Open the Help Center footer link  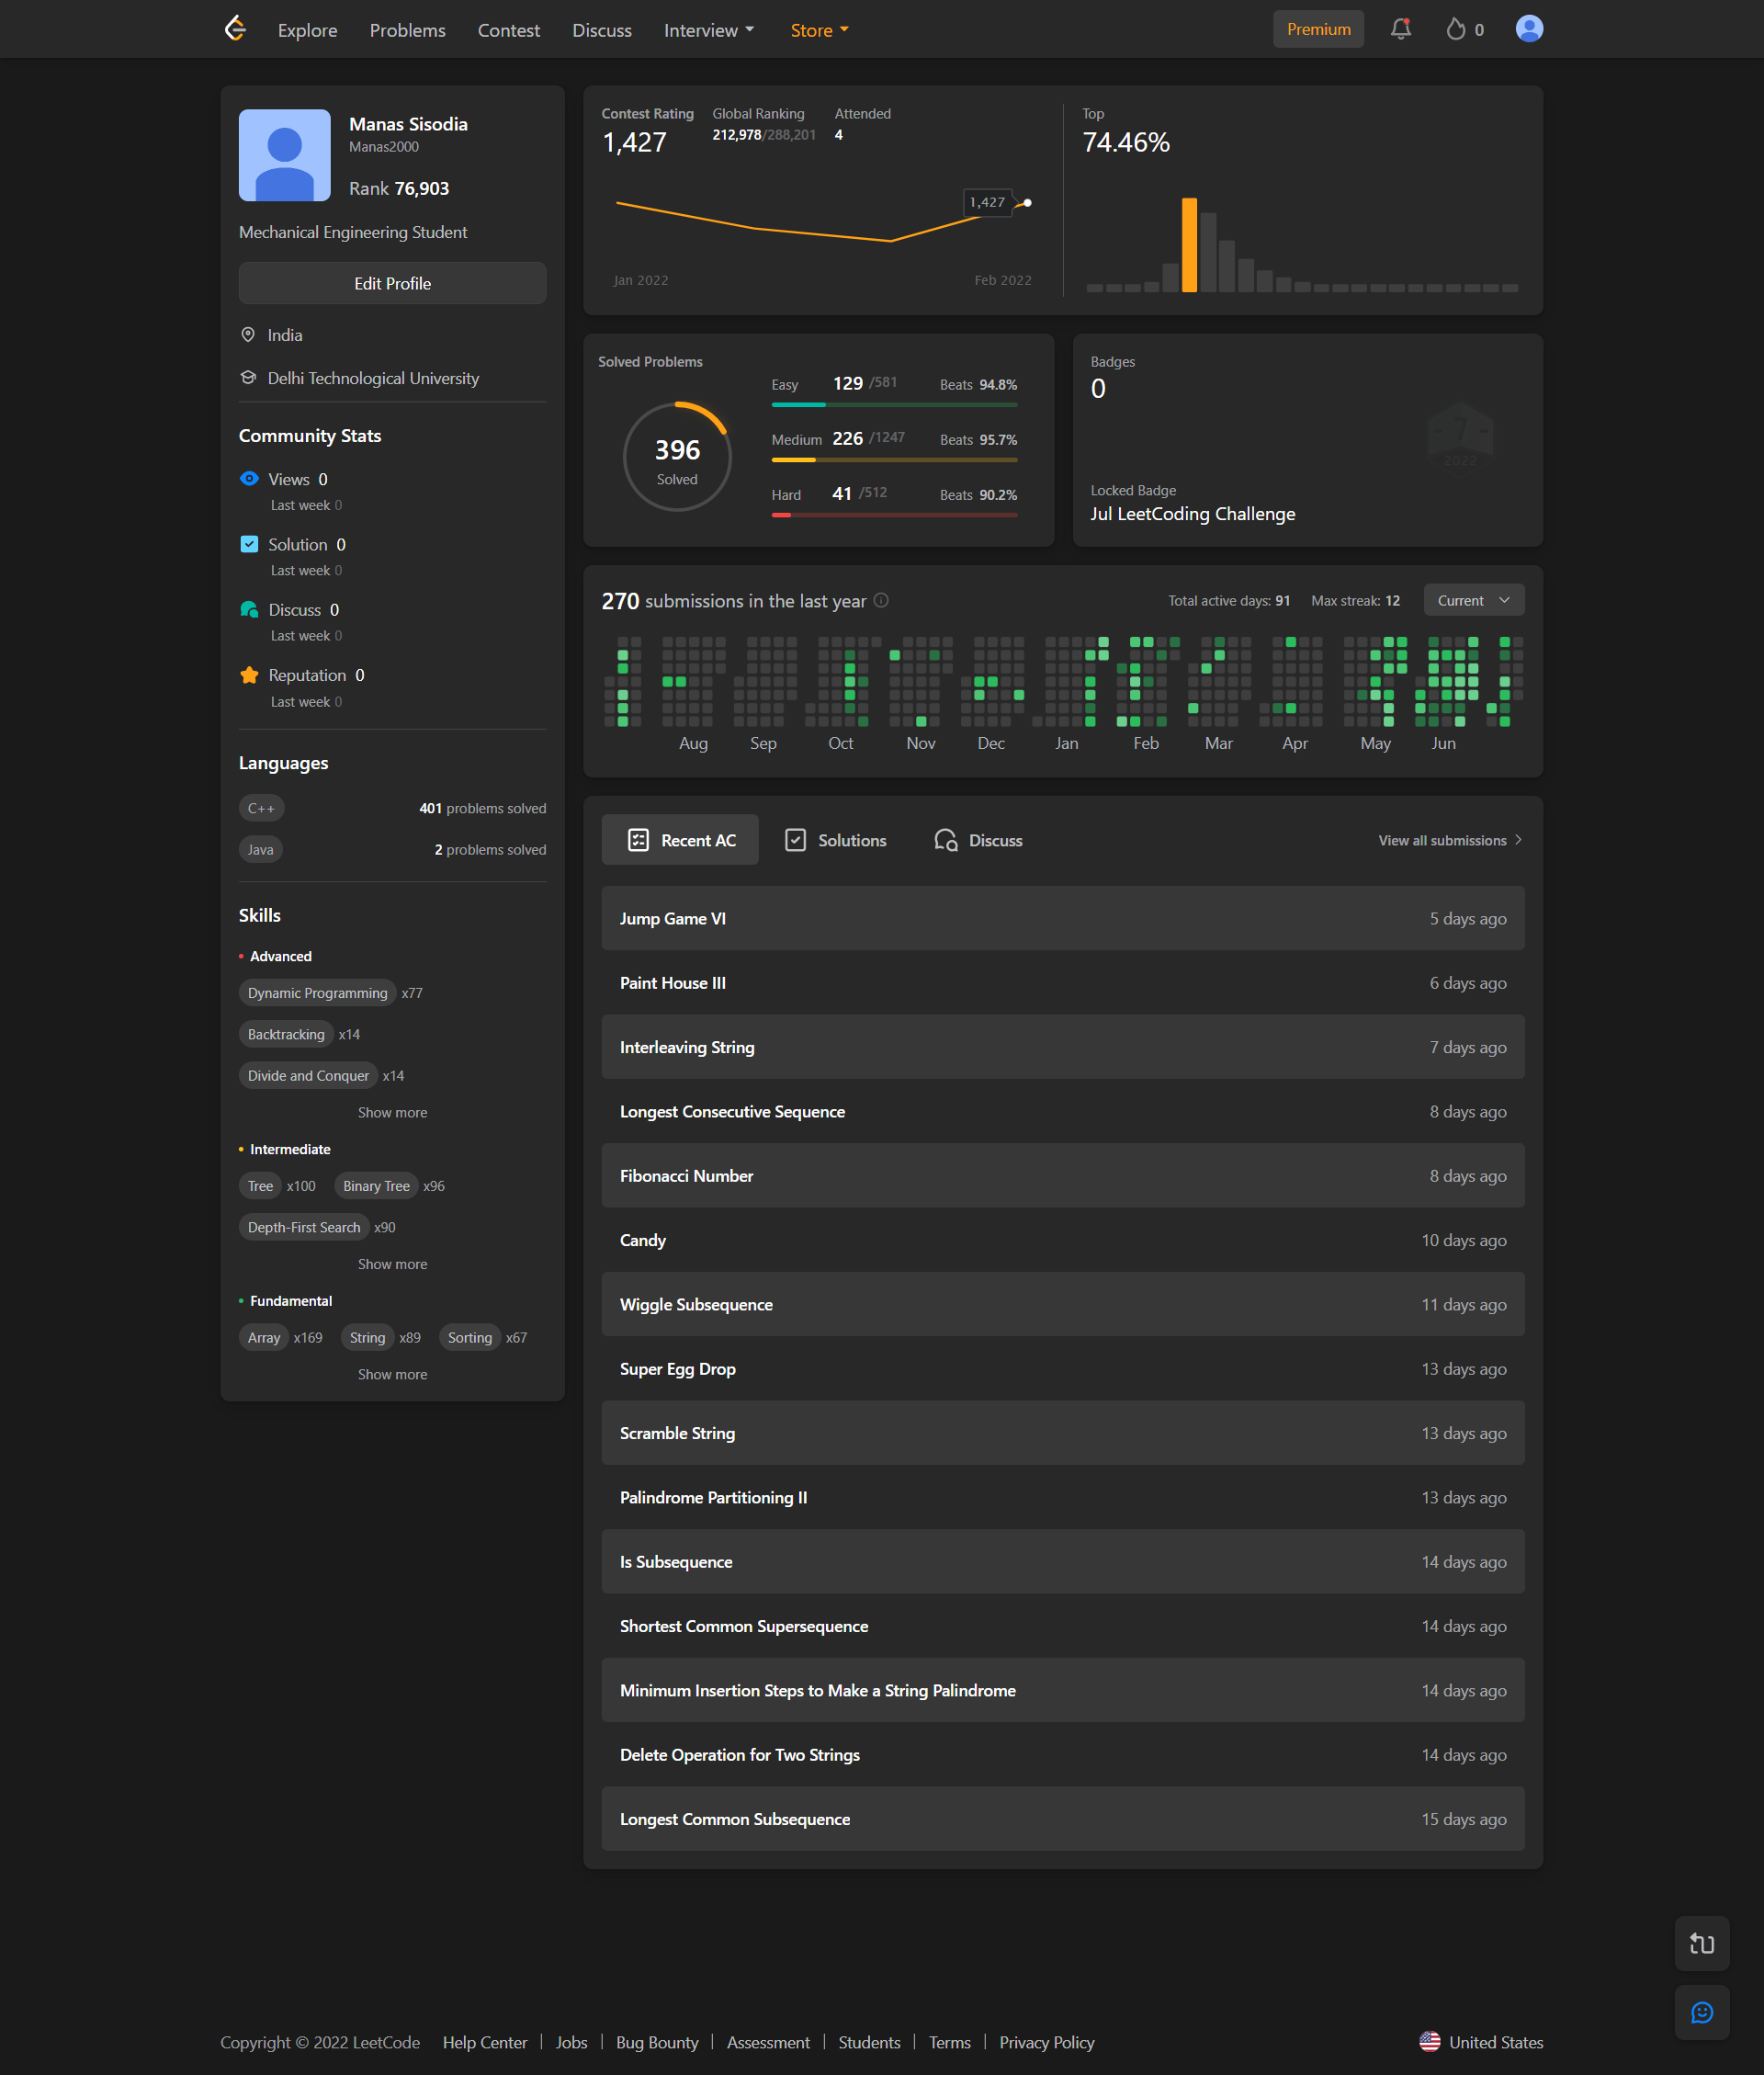[x=484, y=2042]
